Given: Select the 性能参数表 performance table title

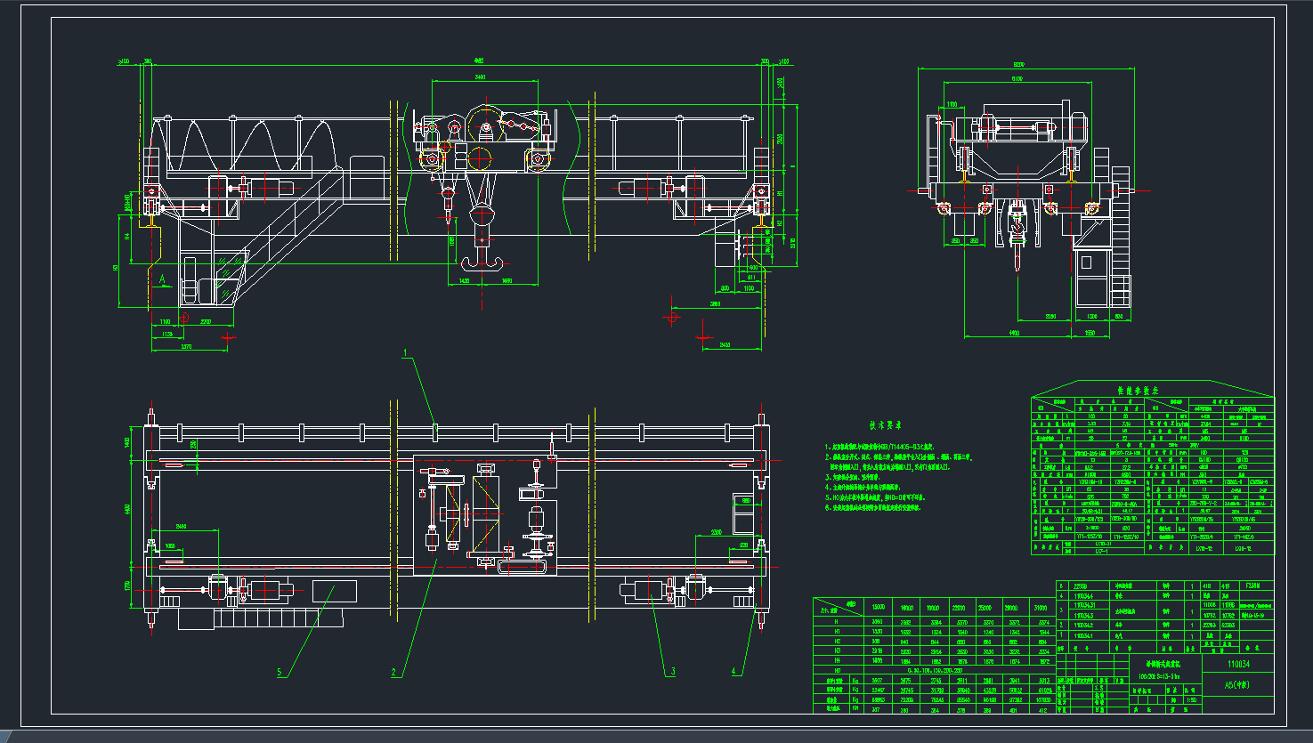Looking at the screenshot, I should coord(1138,391).
